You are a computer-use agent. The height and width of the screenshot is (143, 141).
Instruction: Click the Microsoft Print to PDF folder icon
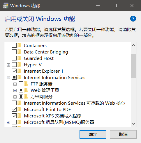click(20, 109)
